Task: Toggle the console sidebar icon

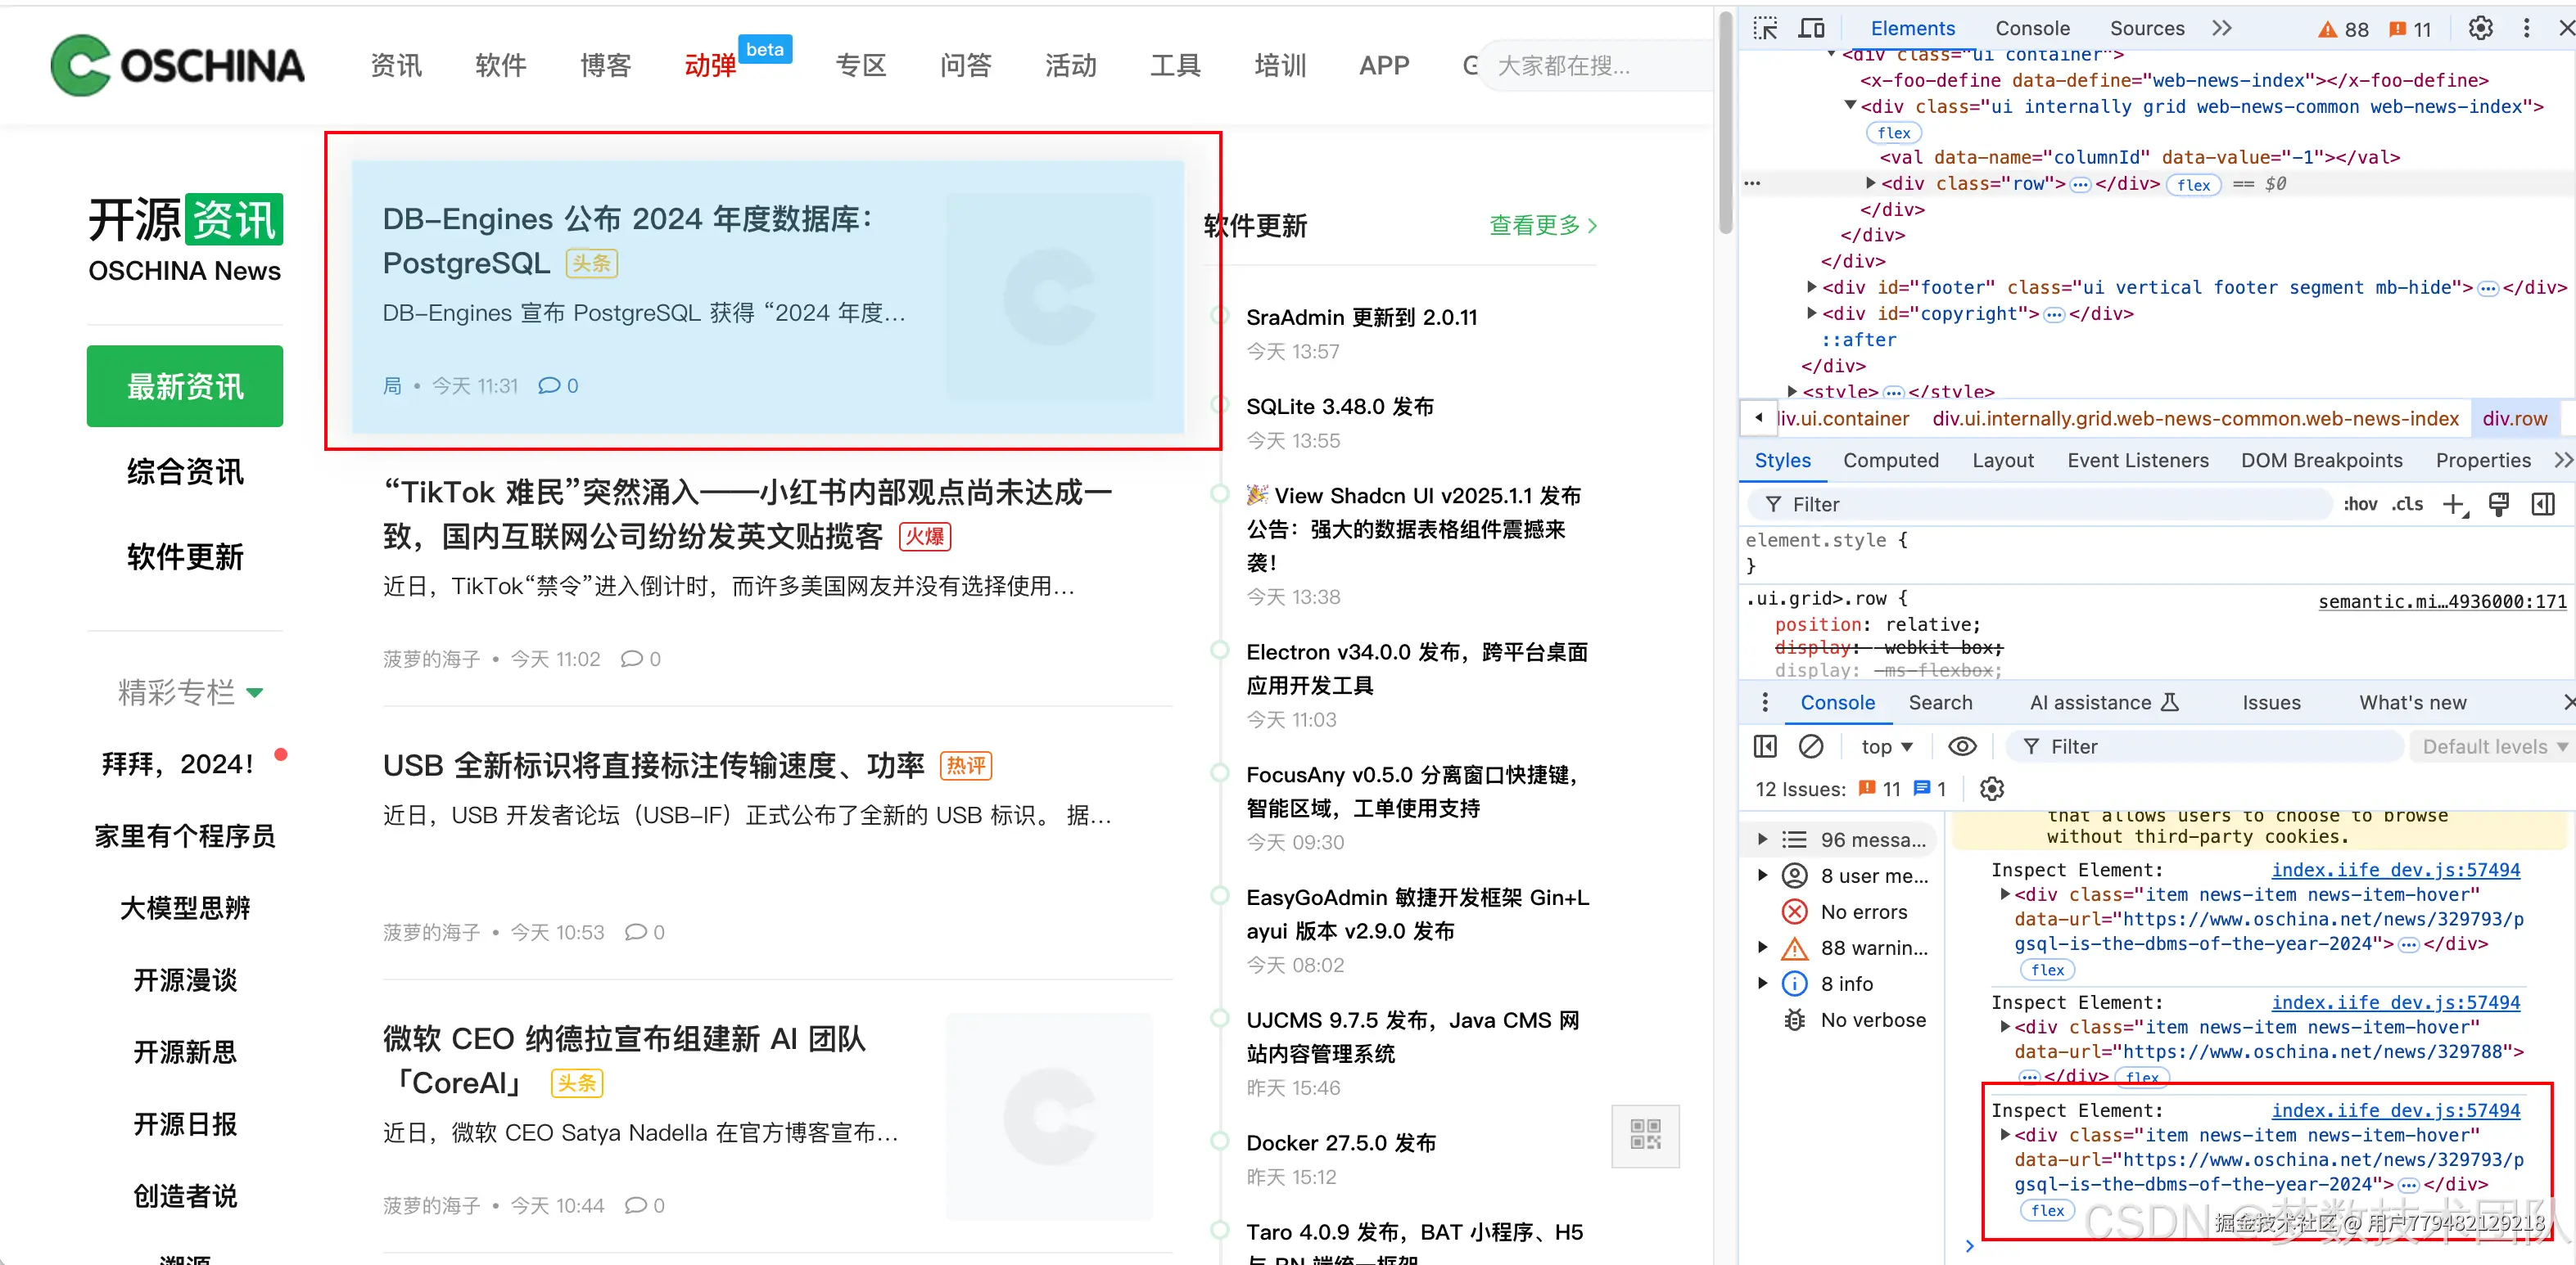Action: 1765,746
